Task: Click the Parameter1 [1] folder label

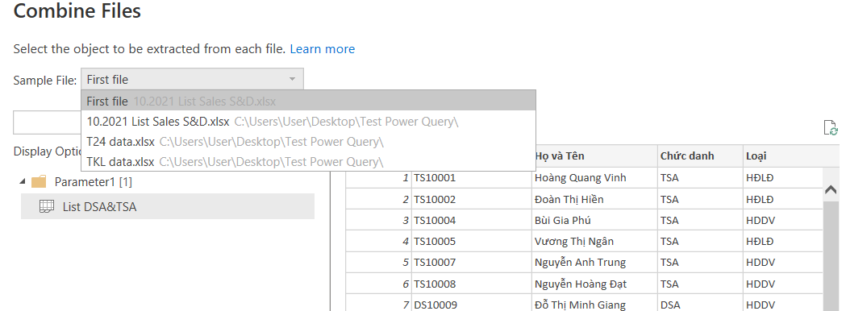Action: pos(93,182)
